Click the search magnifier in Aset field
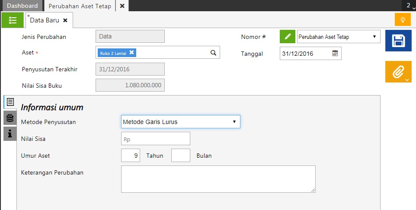Viewport: 416px width, 210px height. (x=213, y=53)
